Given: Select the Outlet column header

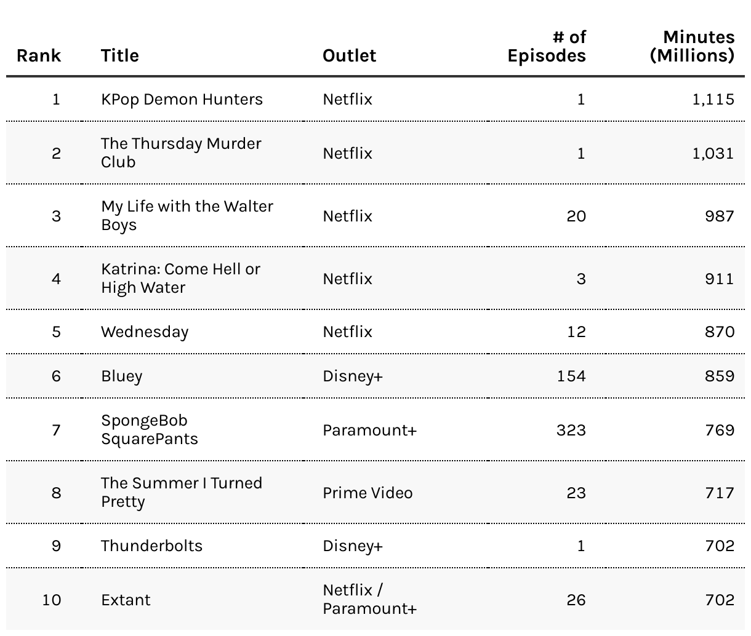Looking at the screenshot, I should pos(349,55).
